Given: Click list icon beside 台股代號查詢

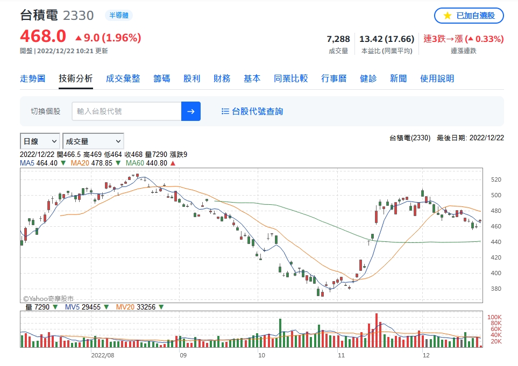Looking at the screenshot, I should click(x=225, y=112).
